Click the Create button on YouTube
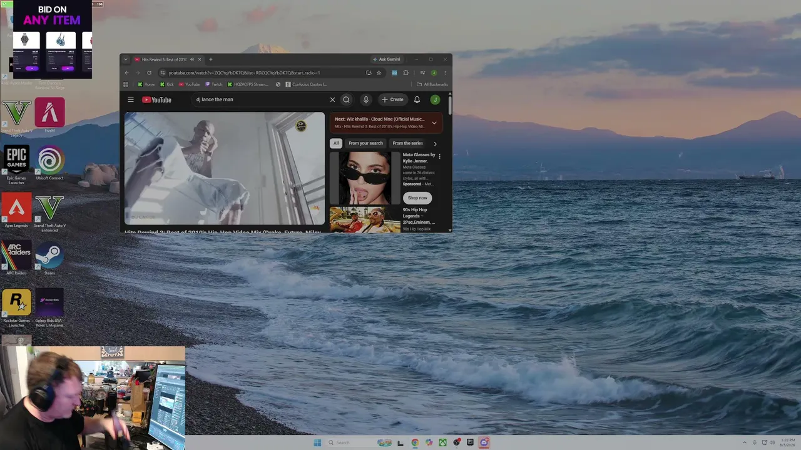 [x=393, y=99]
